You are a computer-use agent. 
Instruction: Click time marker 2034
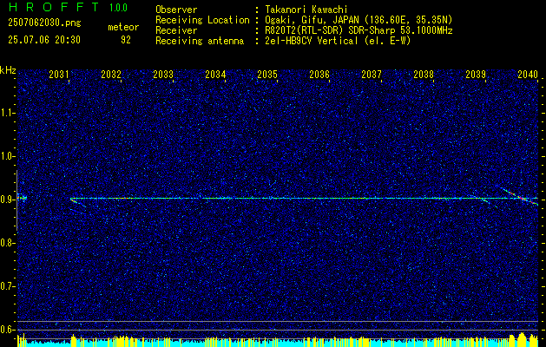coord(215,75)
